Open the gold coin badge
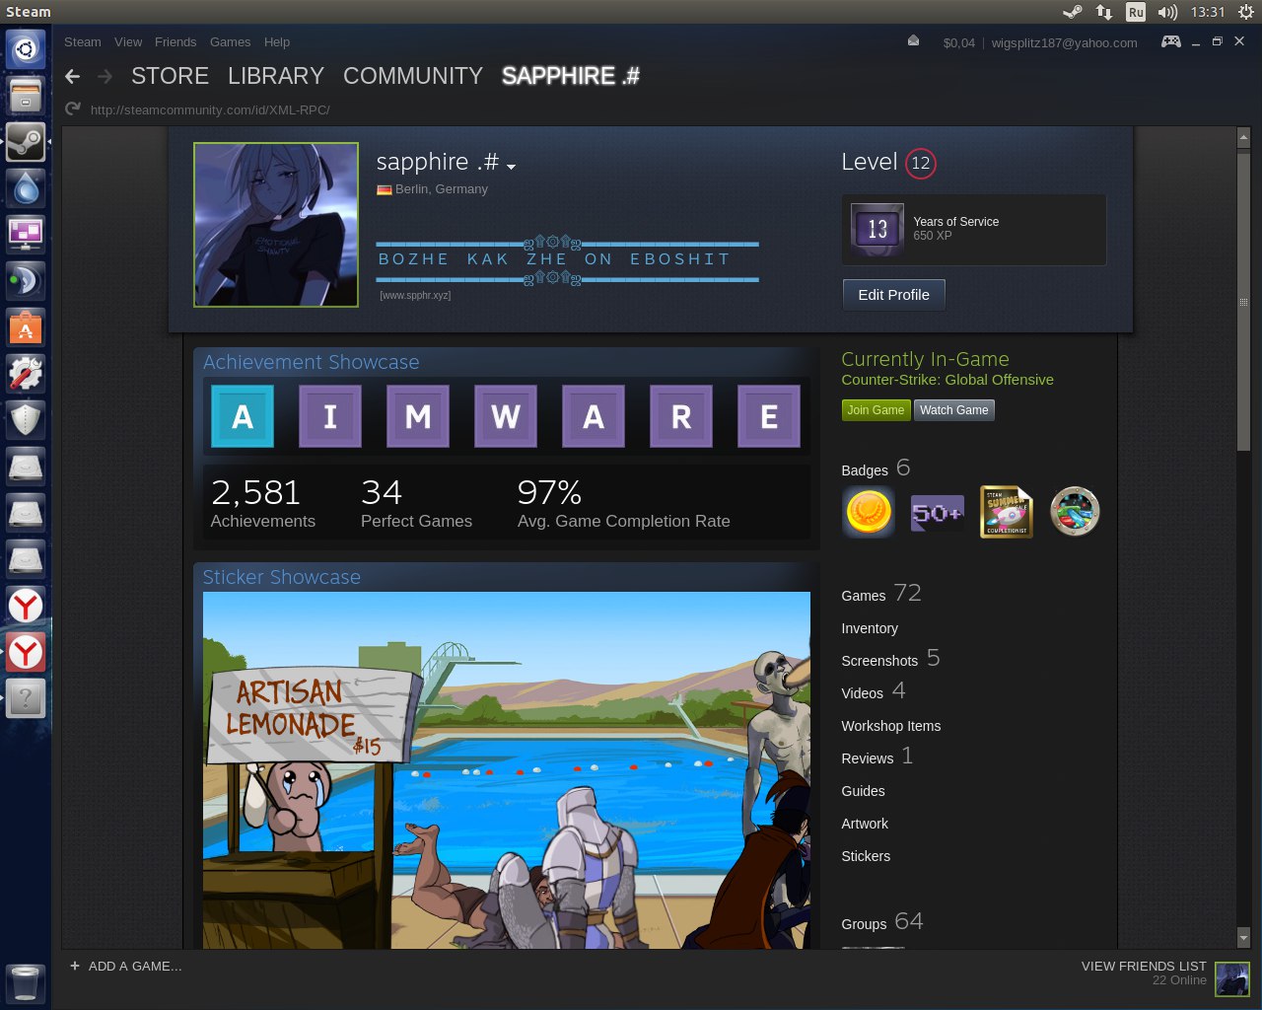Viewport: 1262px width, 1010px height. click(x=869, y=512)
